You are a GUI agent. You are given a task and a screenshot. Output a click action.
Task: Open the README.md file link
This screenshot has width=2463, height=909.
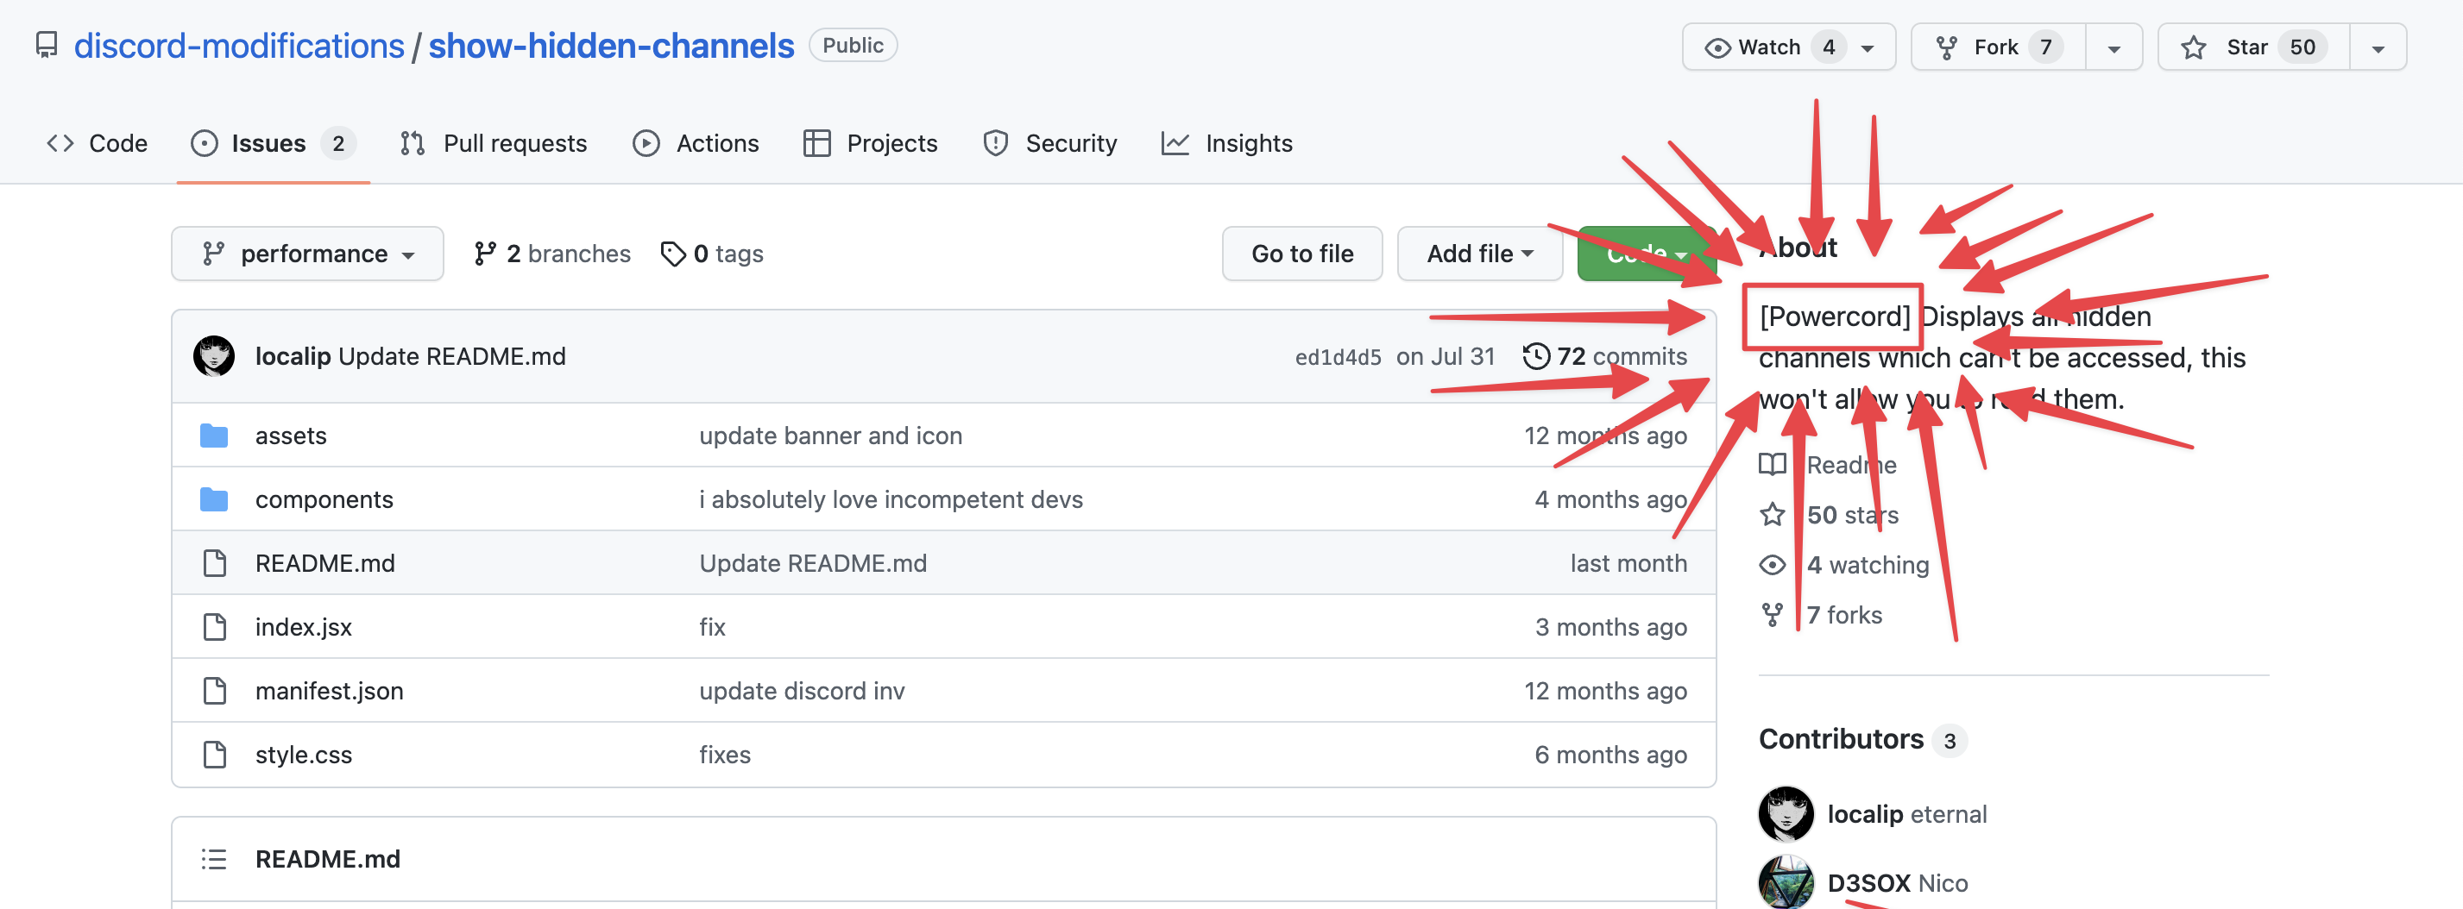click(325, 563)
